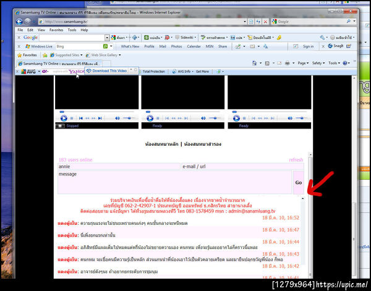Open the Help question mark icon
The height and width of the screenshot is (291, 371).
(x=345, y=63)
